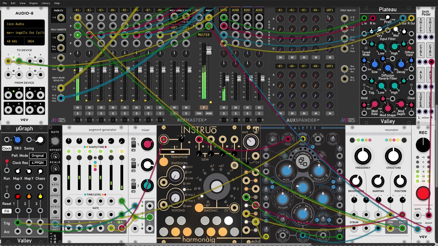Open the Edit menu

(x=13, y=3)
